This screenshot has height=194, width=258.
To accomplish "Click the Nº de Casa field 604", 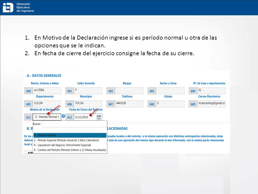I will point(212,91).
